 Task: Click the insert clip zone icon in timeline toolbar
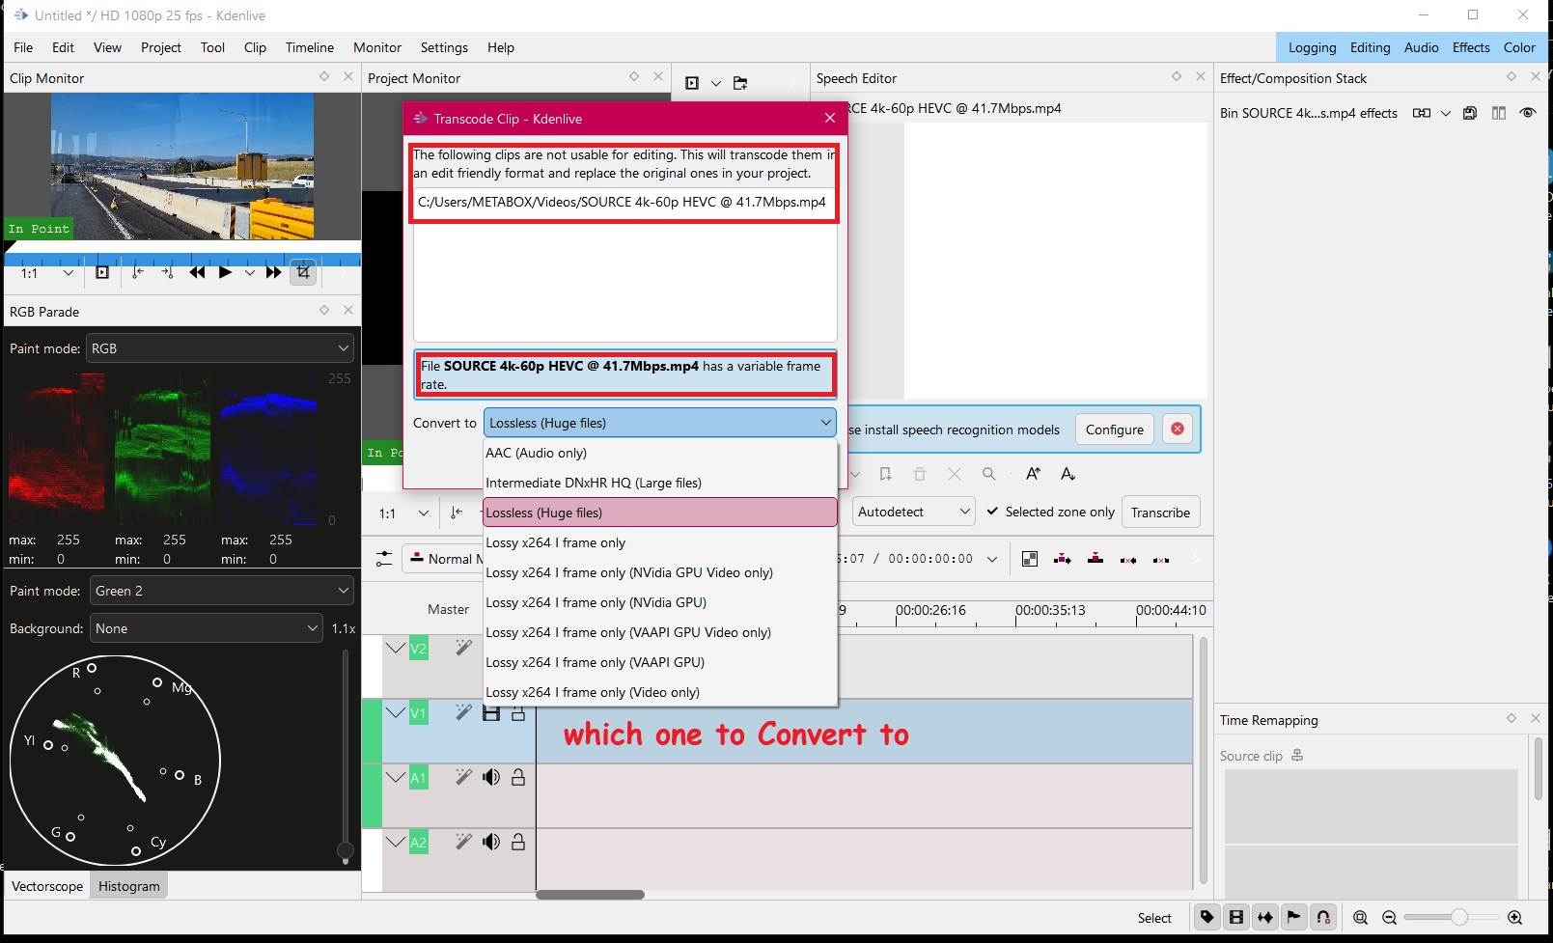coord(1063,559)
